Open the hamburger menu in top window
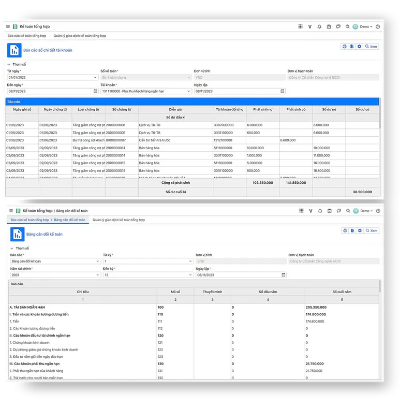This screenshot has width=414, height=407. point(8,26)
